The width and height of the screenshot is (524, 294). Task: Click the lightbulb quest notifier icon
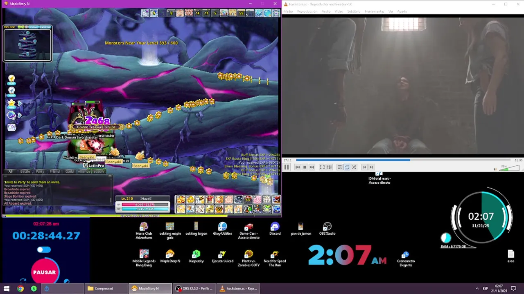[x=11, y=79]
